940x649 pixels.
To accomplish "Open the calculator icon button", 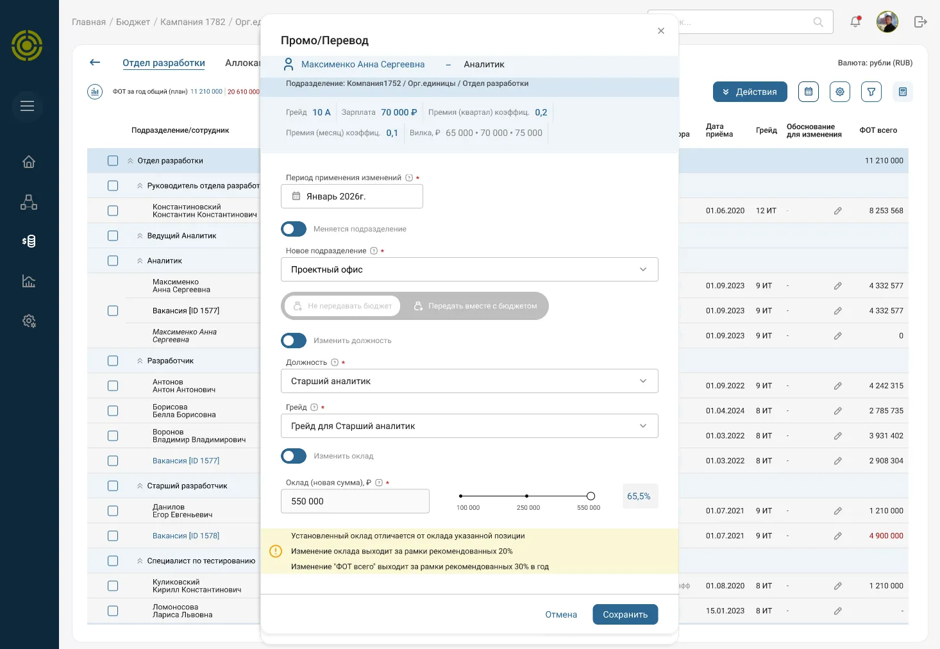I will click(903, 92).
